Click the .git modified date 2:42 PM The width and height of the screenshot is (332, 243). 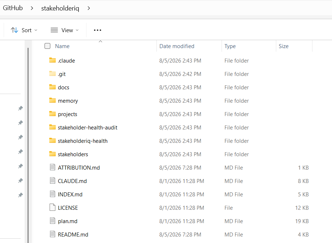180,74
